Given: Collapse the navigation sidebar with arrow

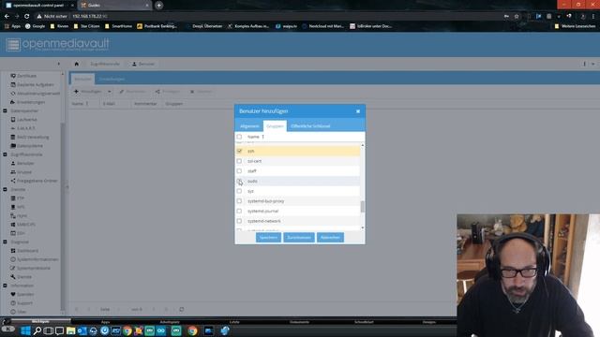Looking at the screenshot, I should point(58,64).
